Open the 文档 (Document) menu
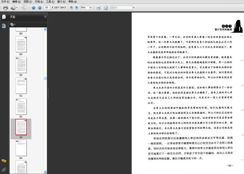244x174 pixels. (x=39, y=2)
